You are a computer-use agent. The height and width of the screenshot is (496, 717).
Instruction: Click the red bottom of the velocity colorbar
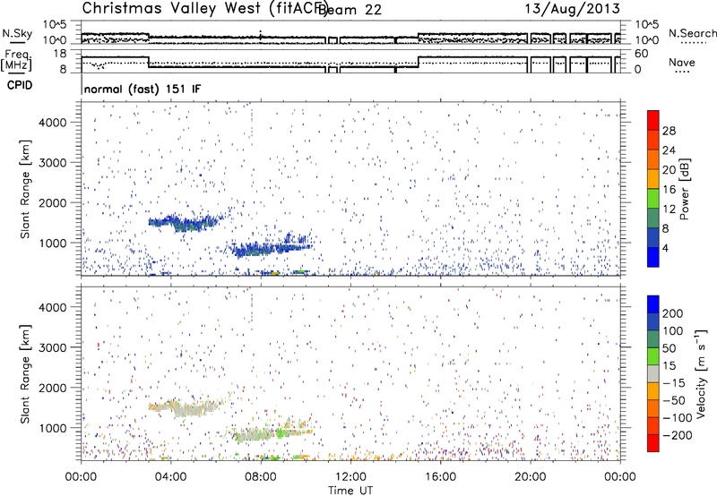pyautogui.click(x=653, y=443)
